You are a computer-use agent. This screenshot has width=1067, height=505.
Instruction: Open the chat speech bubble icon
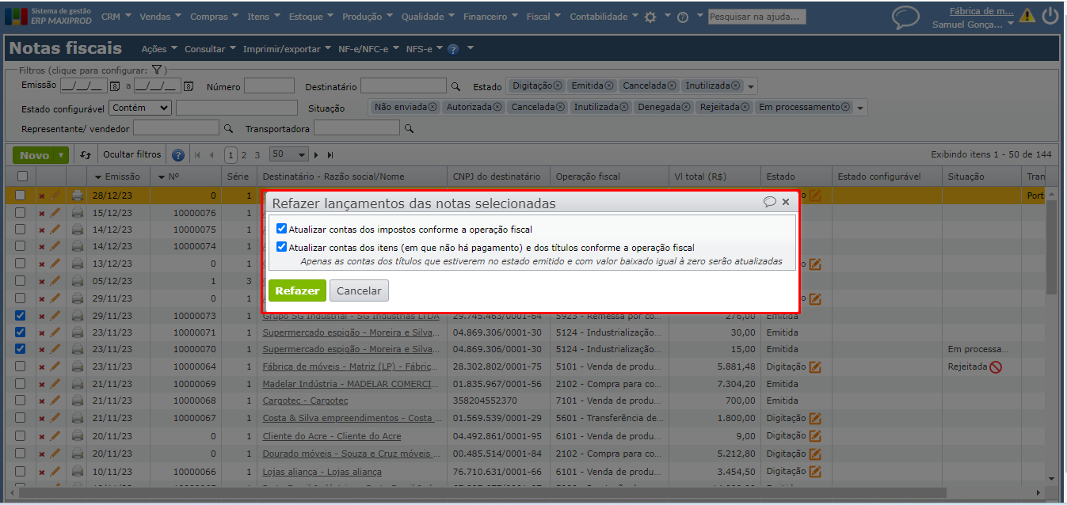click(x=905, y=17)
